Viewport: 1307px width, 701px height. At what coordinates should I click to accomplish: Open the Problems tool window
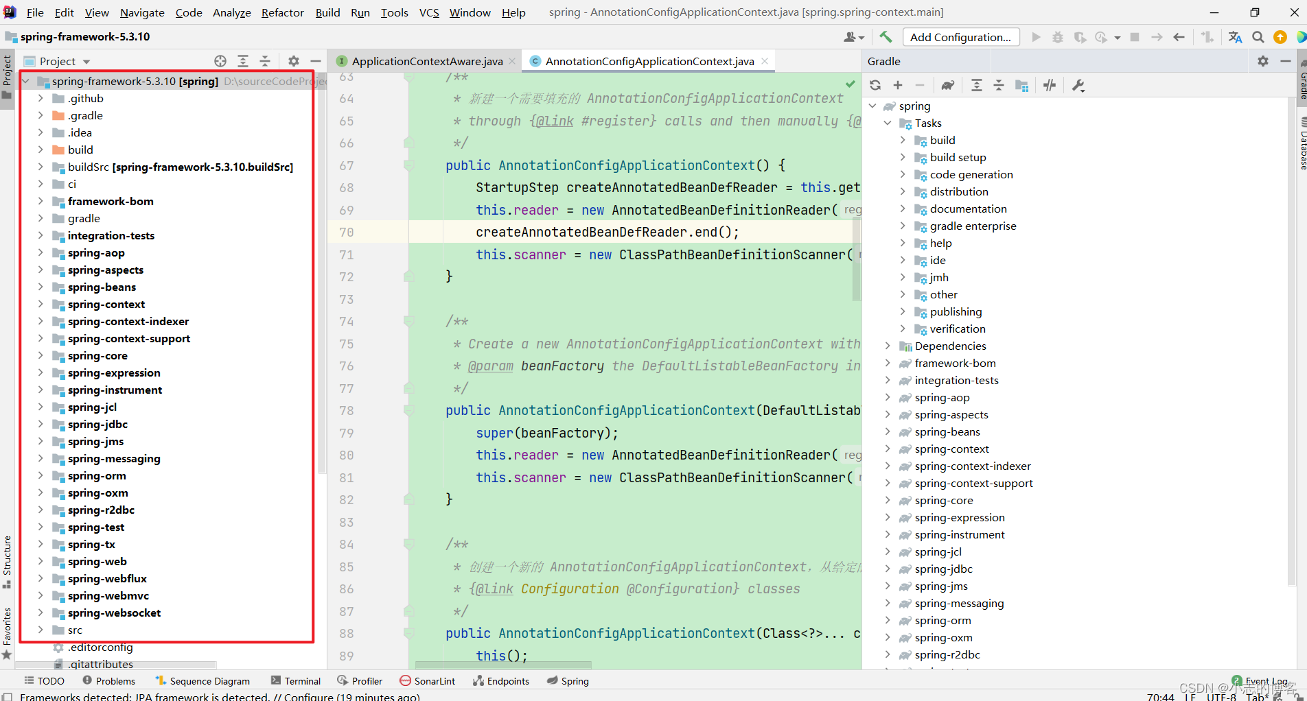[108, 680]
